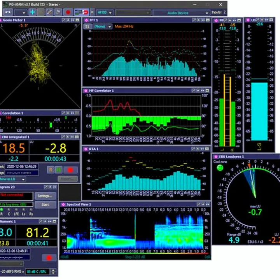Click the stepper arrows beside 85 dB C /SPL

coord(53,271)
